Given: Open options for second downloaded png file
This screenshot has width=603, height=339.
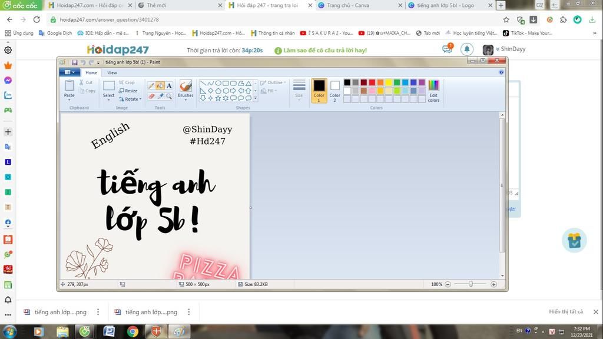Looking at the screenshot, I should [x=189, y=312].
